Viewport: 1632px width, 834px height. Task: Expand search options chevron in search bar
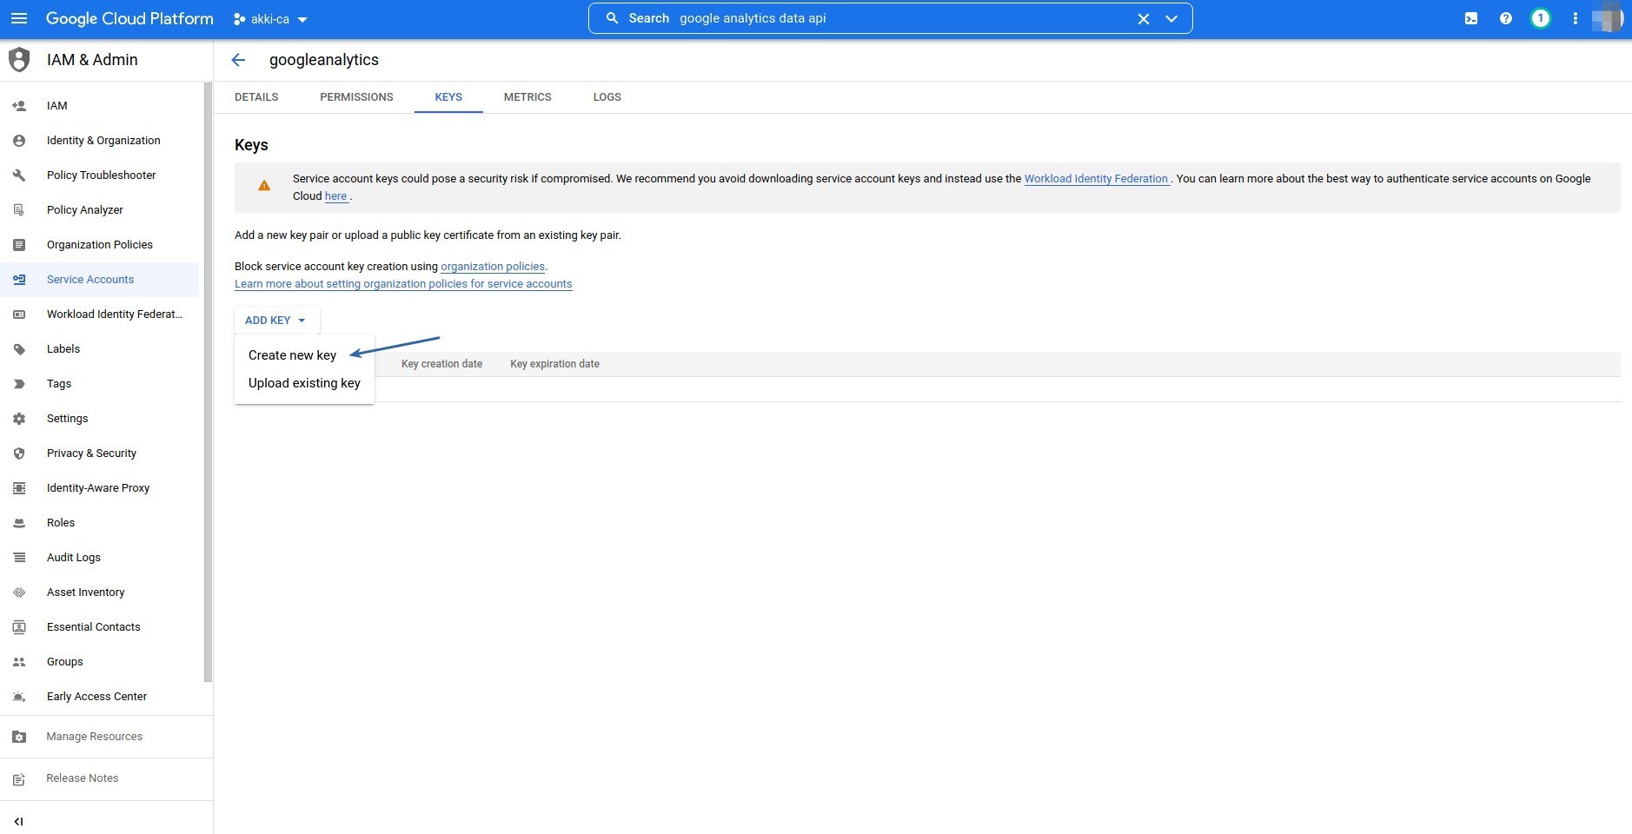(1171, 18)
